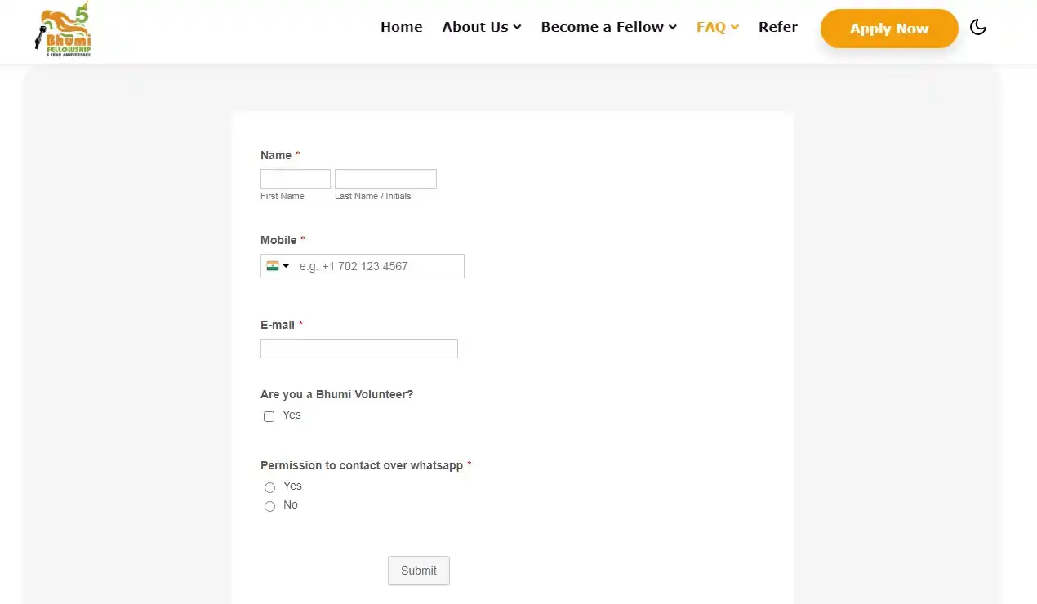Focus the First Name field
The image size is (1037, 604).
295,179
